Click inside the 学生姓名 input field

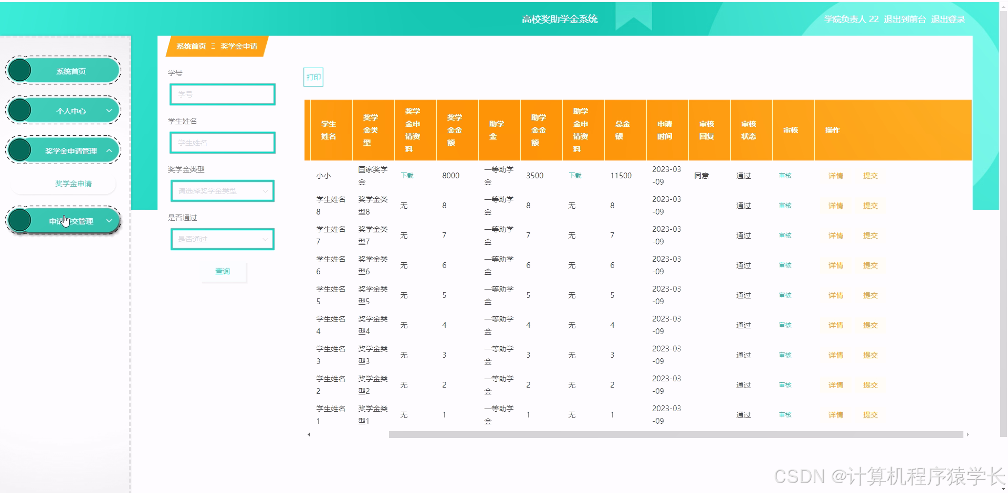222,142
